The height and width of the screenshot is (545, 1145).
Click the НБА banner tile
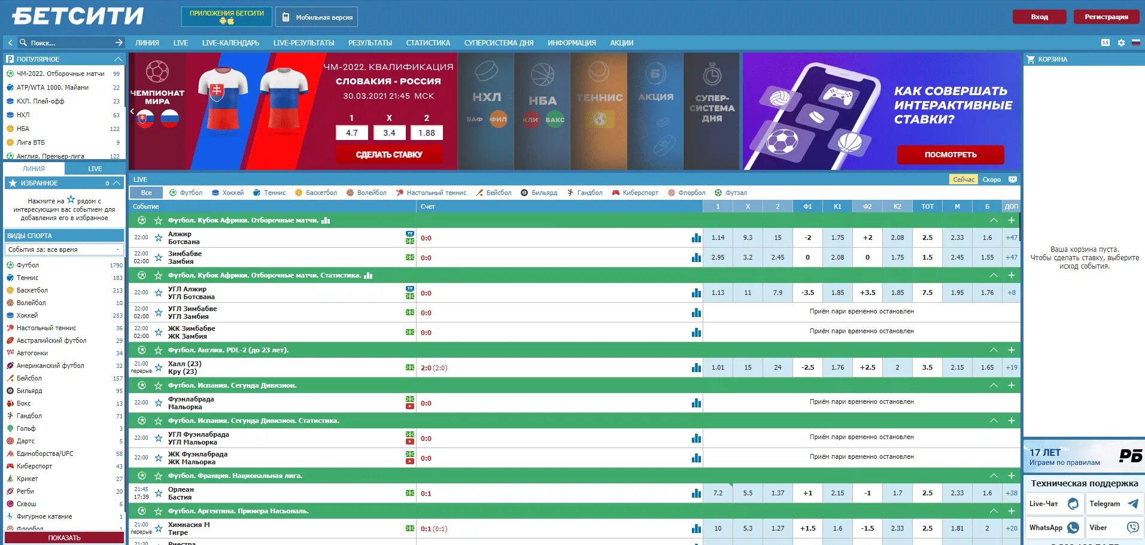(542, 111)
